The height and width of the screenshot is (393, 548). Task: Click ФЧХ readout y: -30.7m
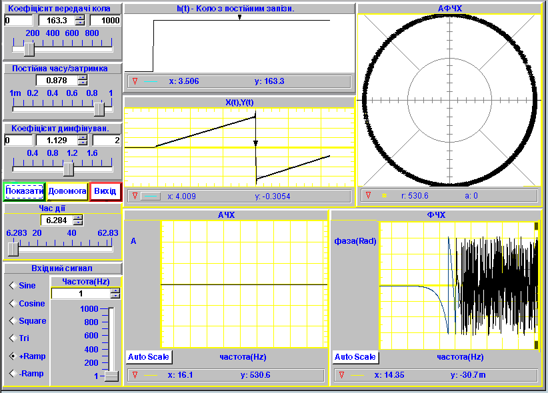click(x=468, y=375)
